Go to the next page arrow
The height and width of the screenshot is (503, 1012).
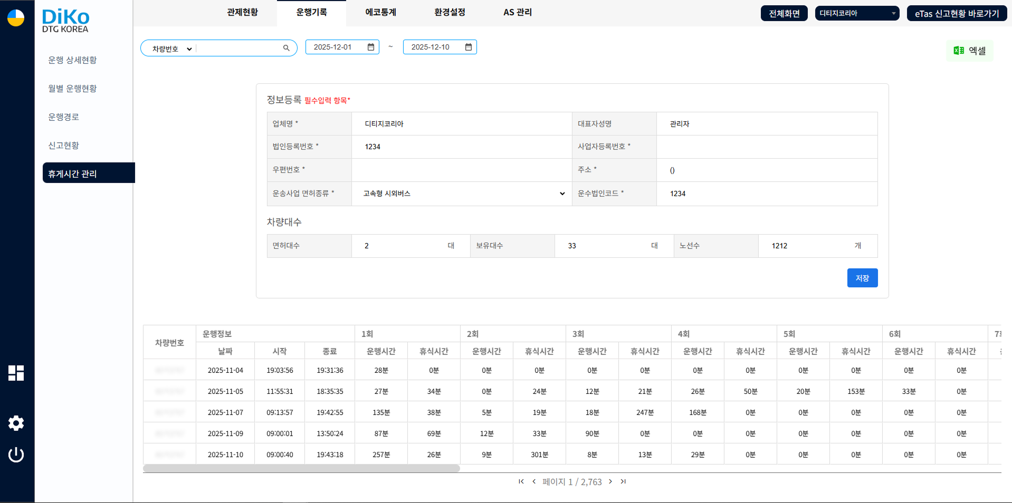point(610,481)
